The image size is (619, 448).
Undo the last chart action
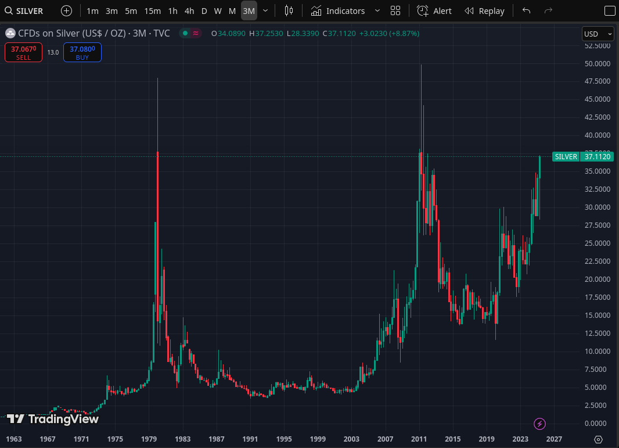526,10
